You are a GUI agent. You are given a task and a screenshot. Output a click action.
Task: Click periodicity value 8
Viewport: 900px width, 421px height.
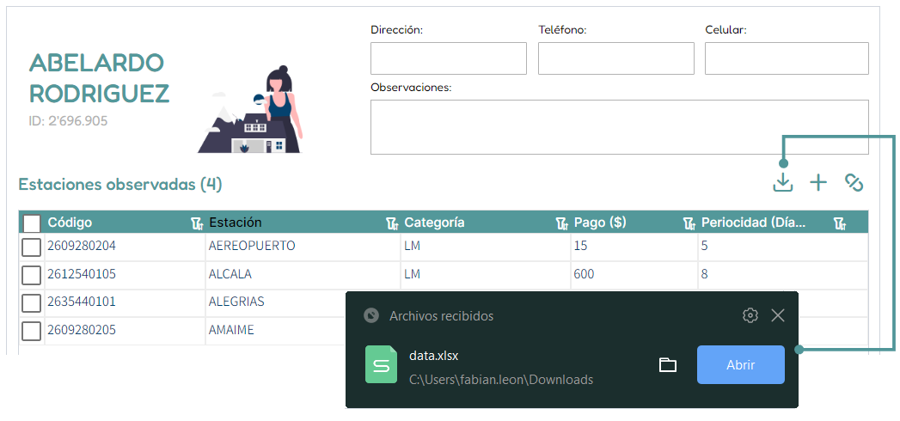[704, 274]
